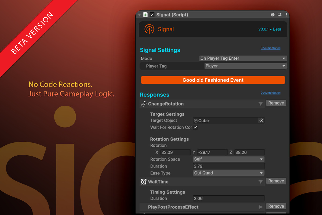Open the three-dot component menu

(x=286, y=15)
